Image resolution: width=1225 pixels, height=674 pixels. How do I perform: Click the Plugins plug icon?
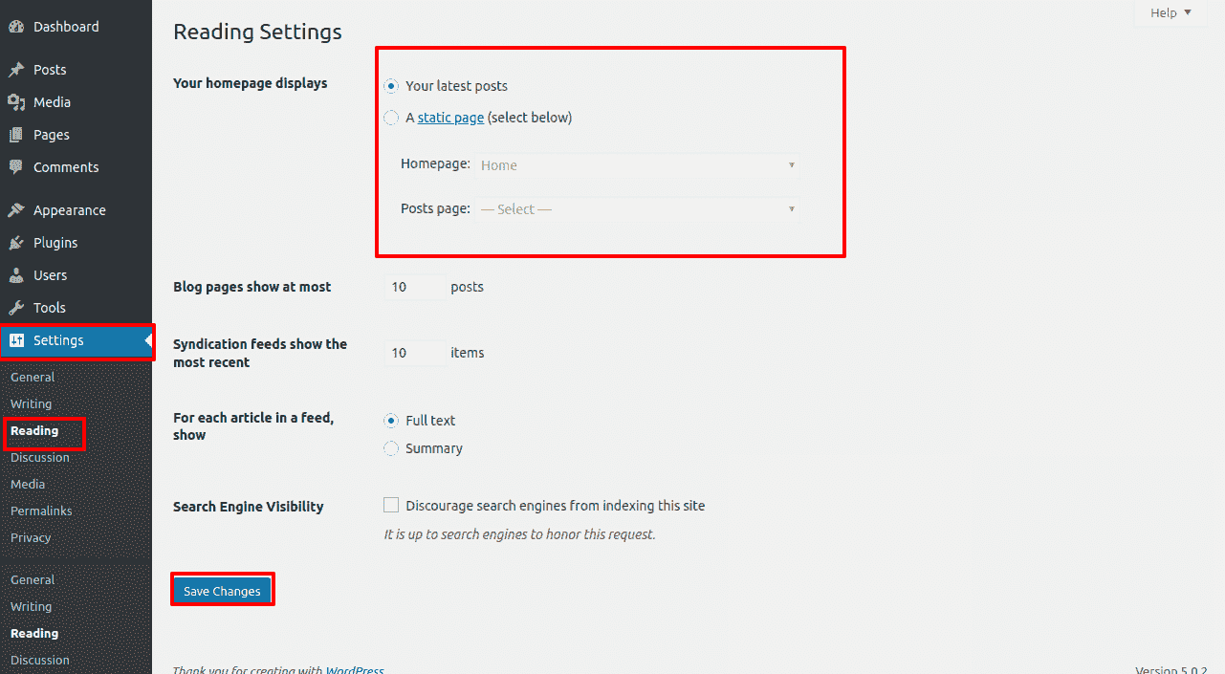[16, 243]
